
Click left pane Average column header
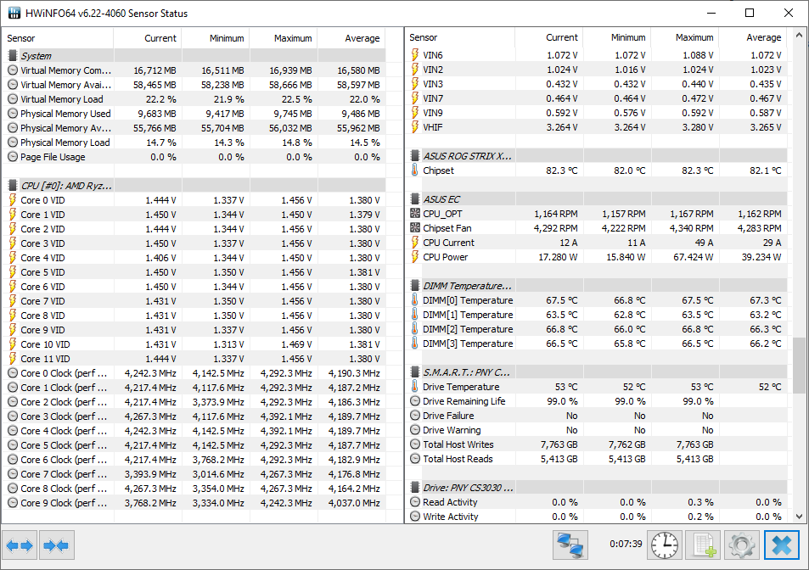point(351,38)
